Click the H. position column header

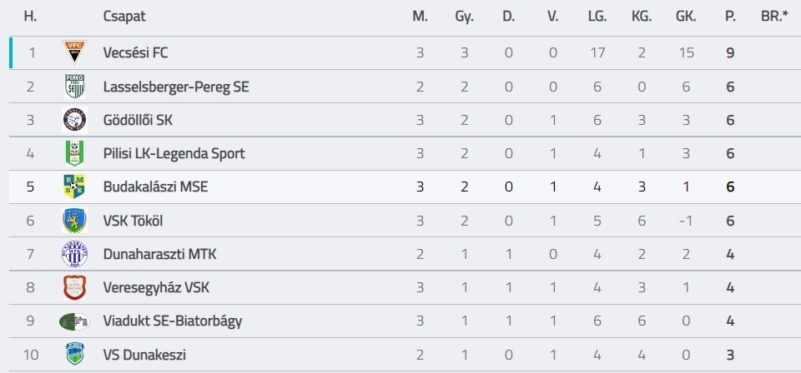[31, 16]
